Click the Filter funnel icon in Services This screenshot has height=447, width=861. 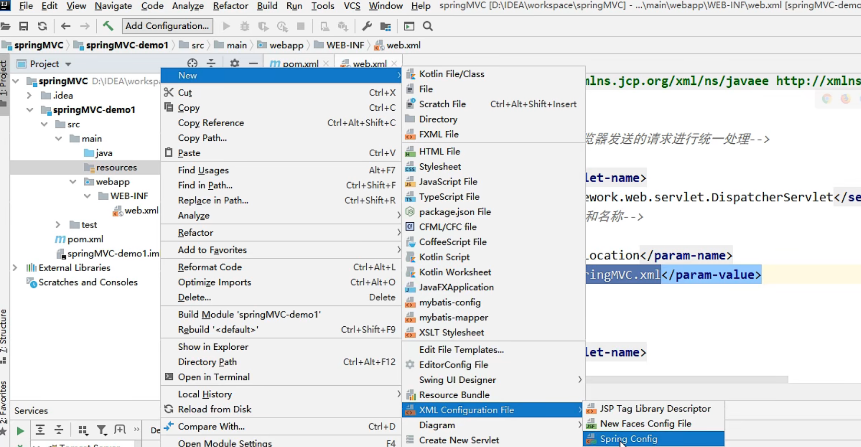[x=102, y=430]
